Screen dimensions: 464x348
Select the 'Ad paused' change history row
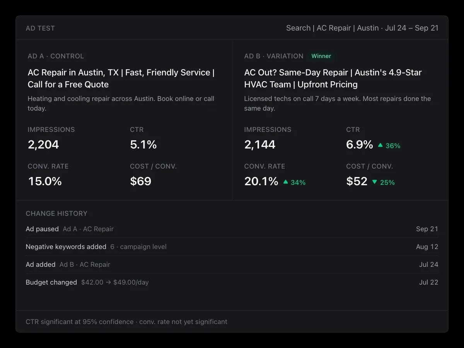pyautogui.click(x=232, y=229)
